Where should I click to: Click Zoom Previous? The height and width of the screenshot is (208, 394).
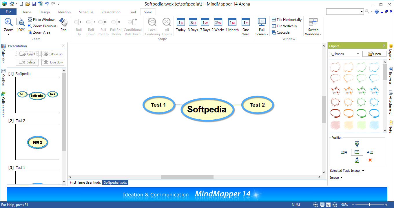42,26
